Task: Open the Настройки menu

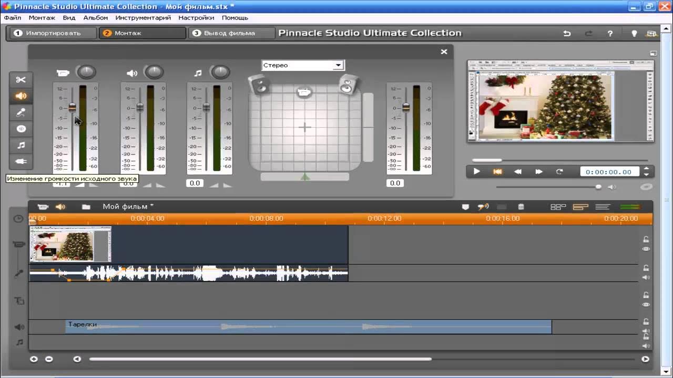Action: 196,17
